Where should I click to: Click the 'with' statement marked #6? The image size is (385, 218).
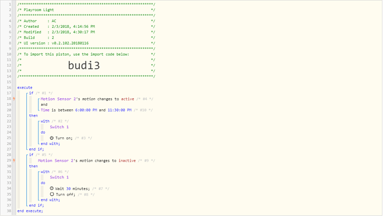45,172
